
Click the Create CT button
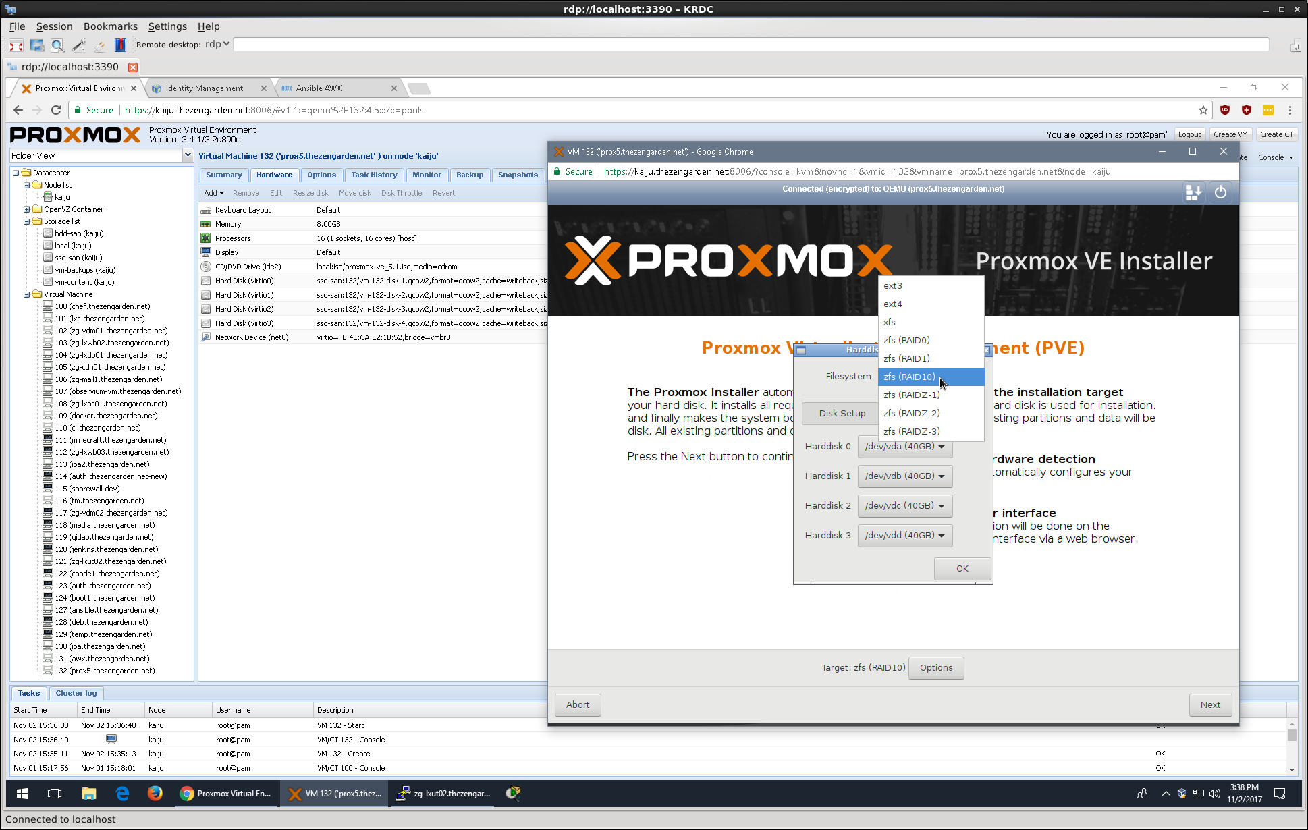tap(1276, 134)
